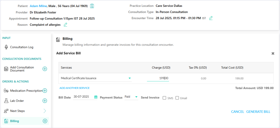Image resolution: width=280 pixels, height=128 pixels.
Task: Click Add Another Service link
Action: (74, 88)
